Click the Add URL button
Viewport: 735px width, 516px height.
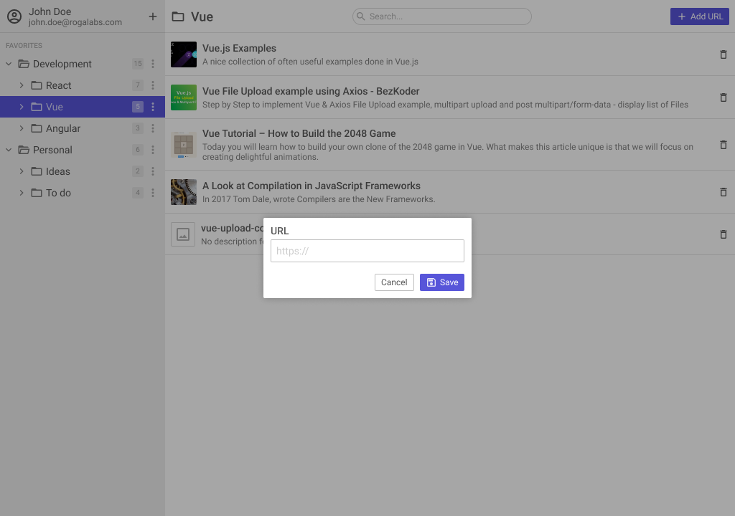click(x=699, y=16)
